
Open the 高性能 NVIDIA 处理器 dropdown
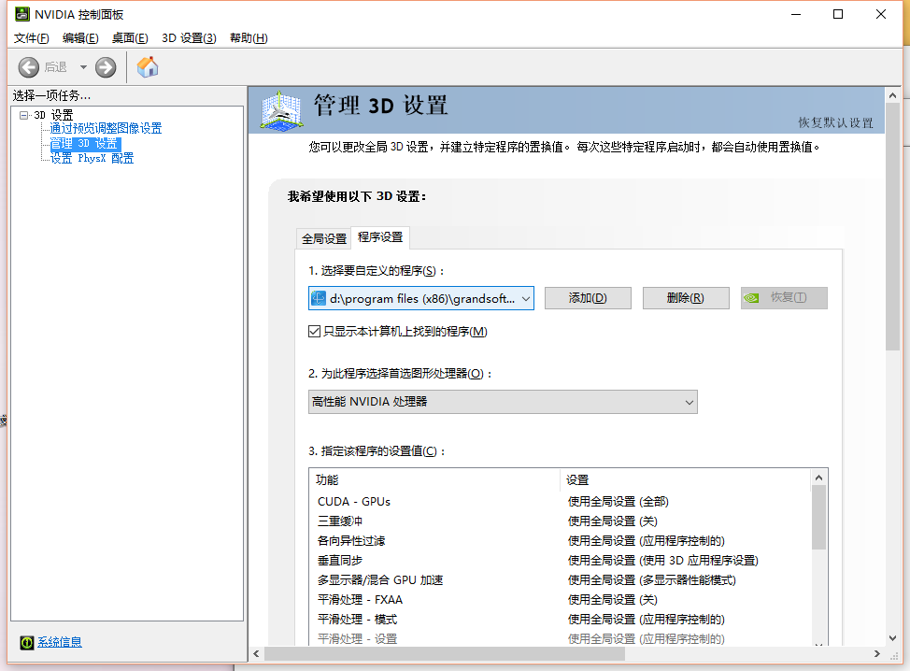pos(503,402)
